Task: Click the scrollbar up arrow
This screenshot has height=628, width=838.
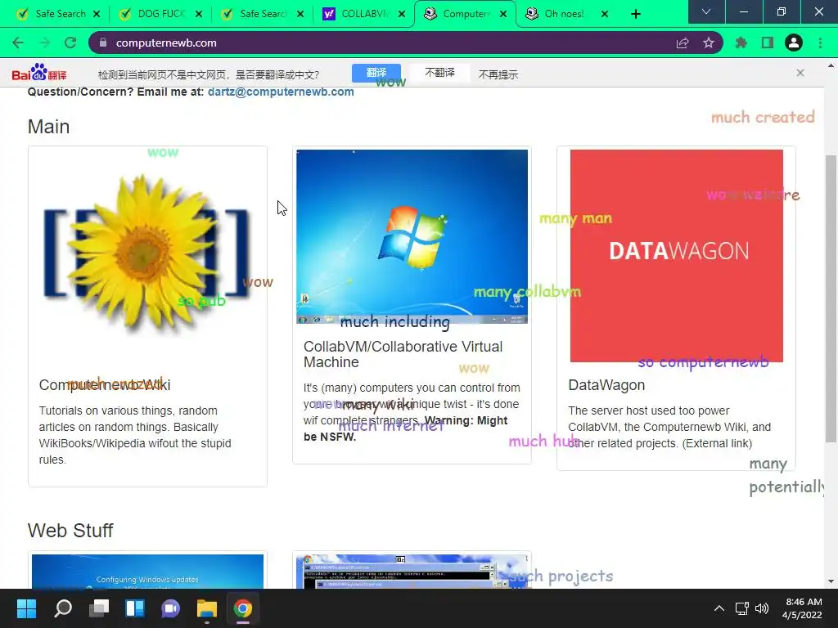Action: pos(831,65)
